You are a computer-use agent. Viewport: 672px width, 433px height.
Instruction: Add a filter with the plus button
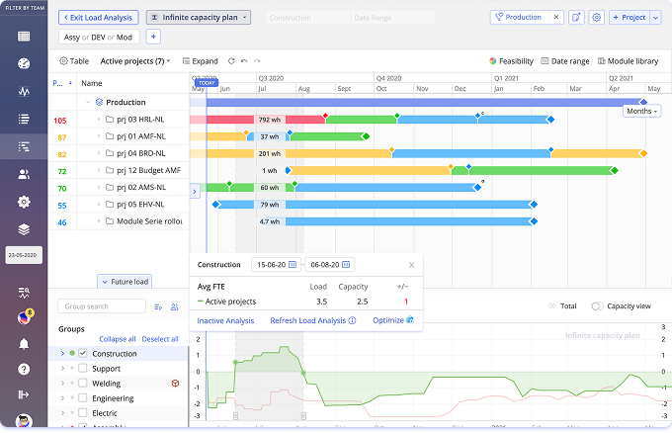click(153, 37)
